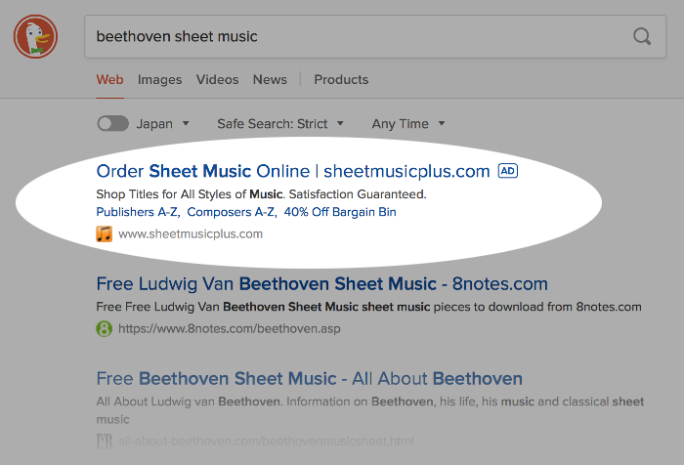This screenshot has width=684, height=465.
Task: Open the Products tab
Action: [x=341, y=80]
